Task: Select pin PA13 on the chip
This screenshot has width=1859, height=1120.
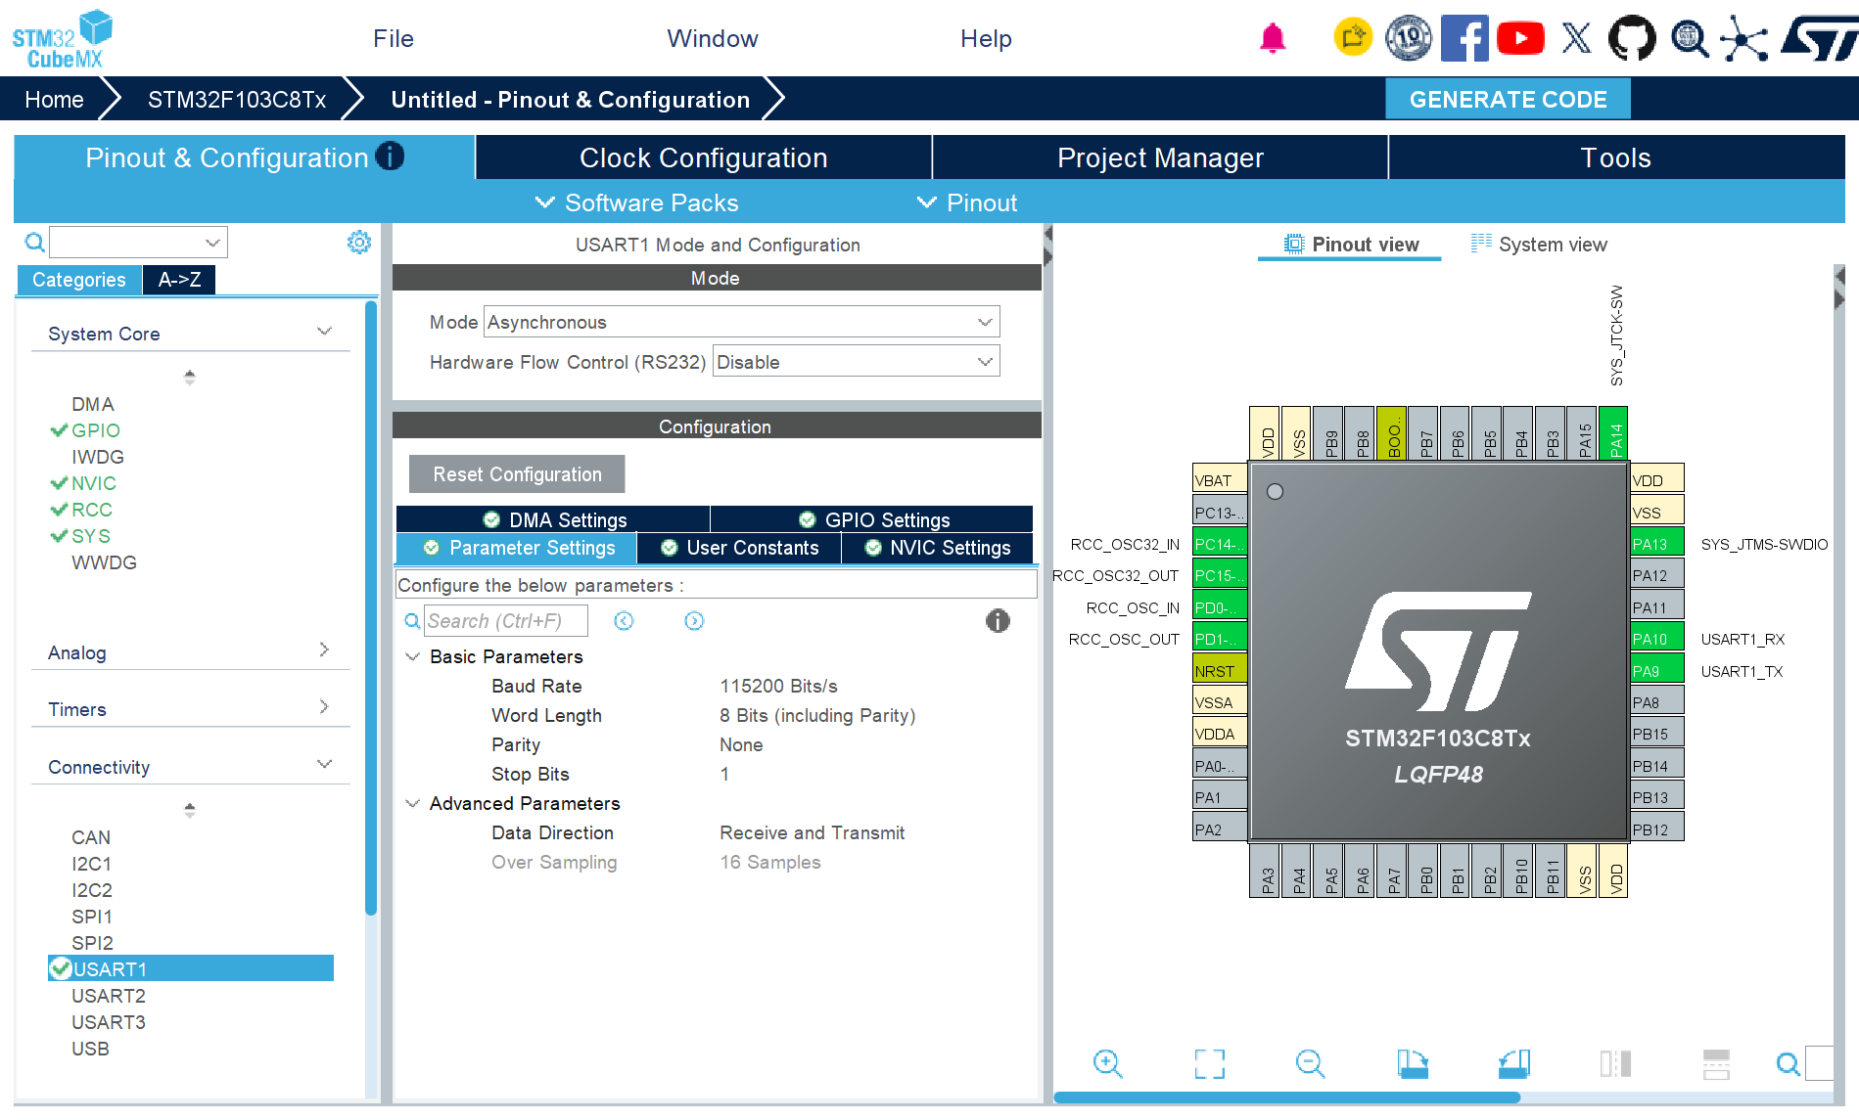Action: 1656,543
